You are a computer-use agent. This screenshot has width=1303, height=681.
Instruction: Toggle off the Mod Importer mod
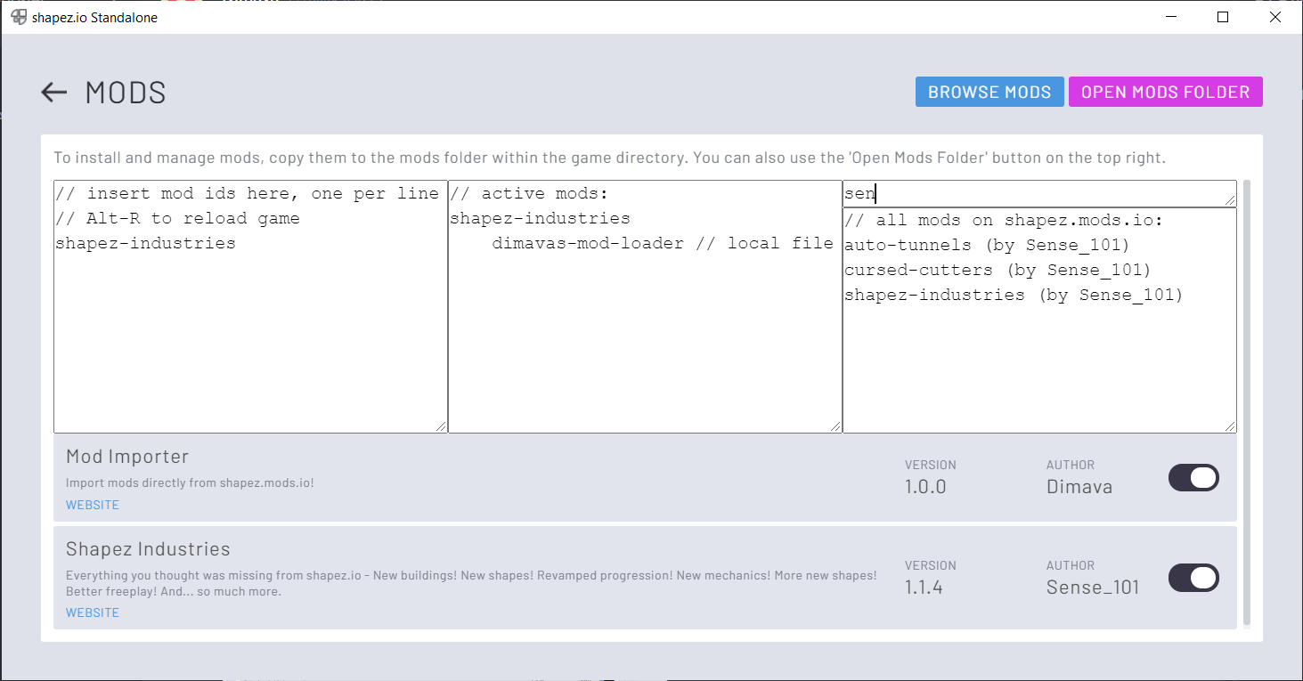tap(1193, 478)
